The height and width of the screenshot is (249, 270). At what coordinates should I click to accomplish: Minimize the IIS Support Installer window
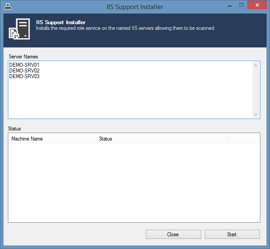coord(230,6)
